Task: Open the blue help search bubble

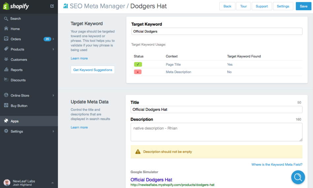Action: [298, 177]
